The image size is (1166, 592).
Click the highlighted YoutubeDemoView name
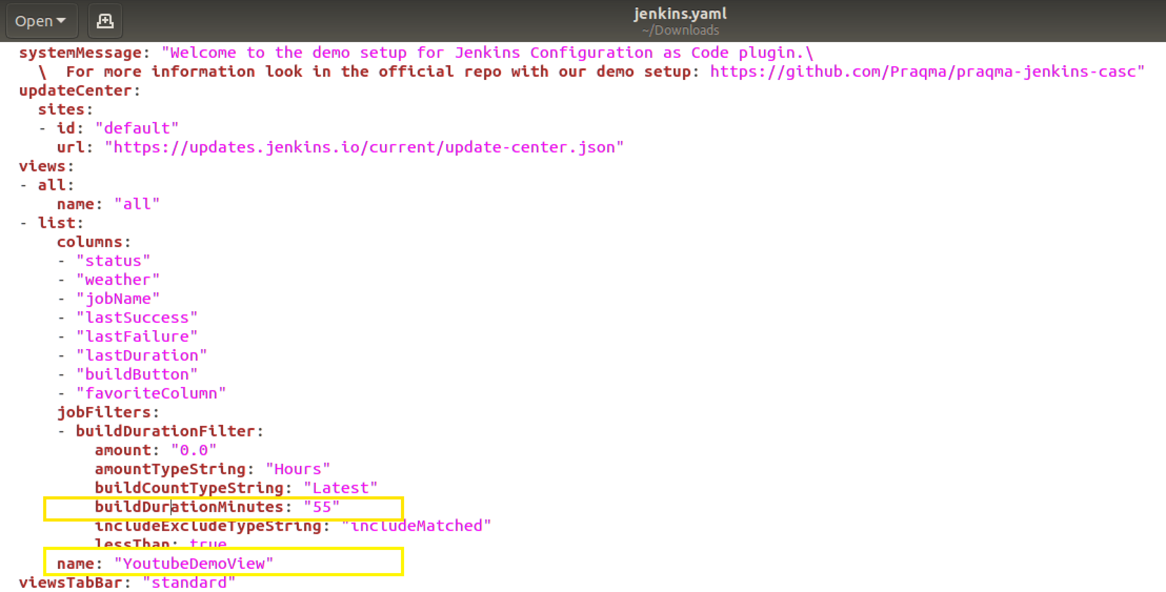point(193,563)
